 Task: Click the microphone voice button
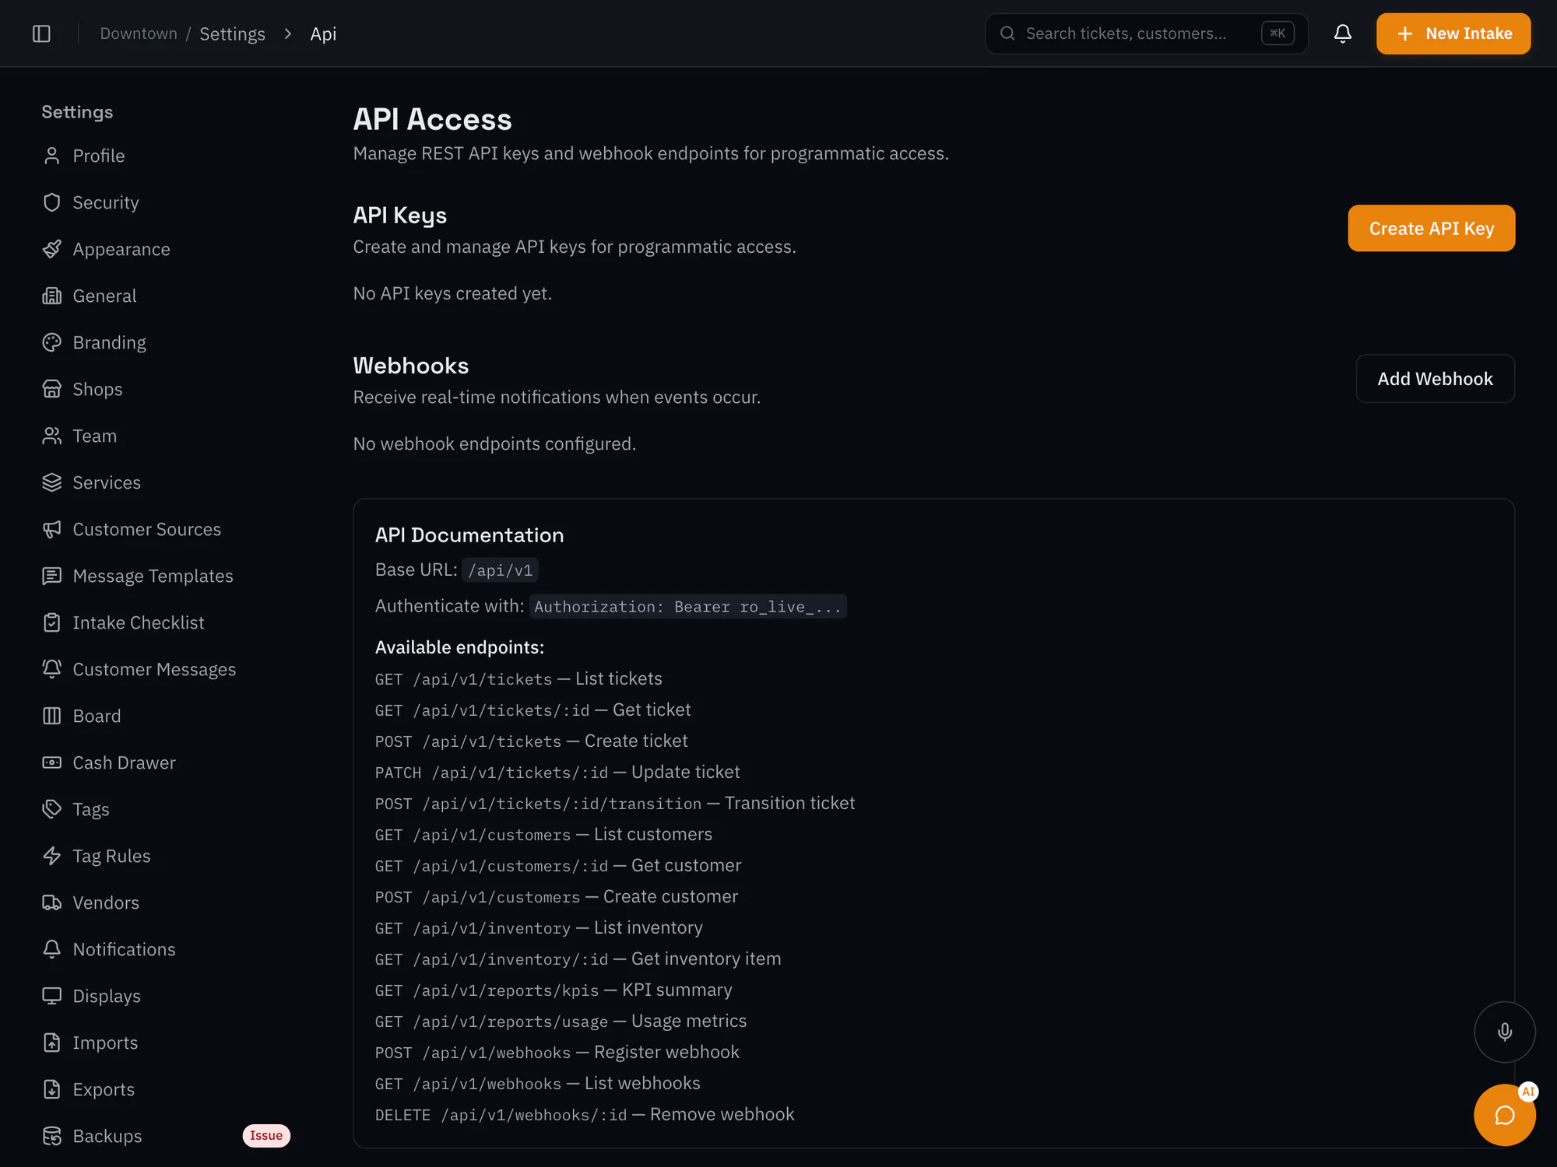[x=1504, y=1032]
